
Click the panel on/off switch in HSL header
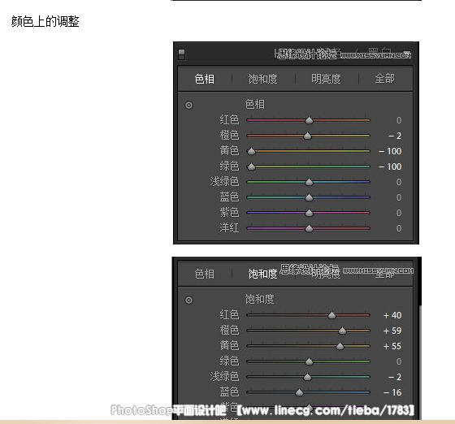182,54
